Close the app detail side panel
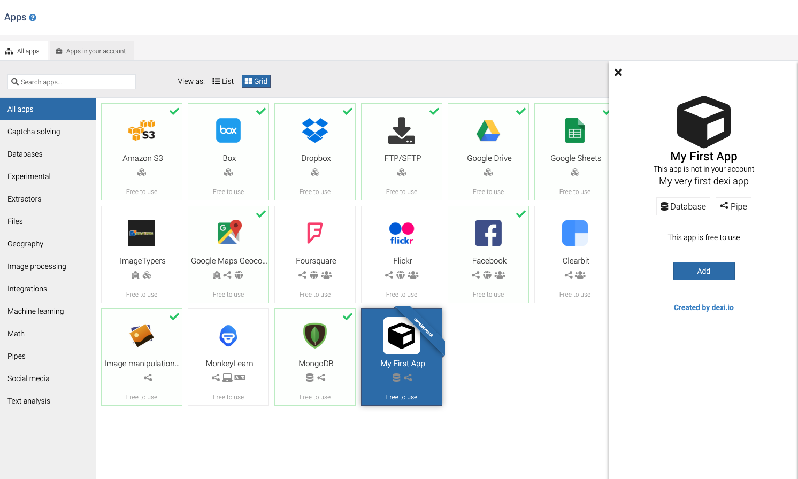Screen dimensions: 798x479 (618, 72)
